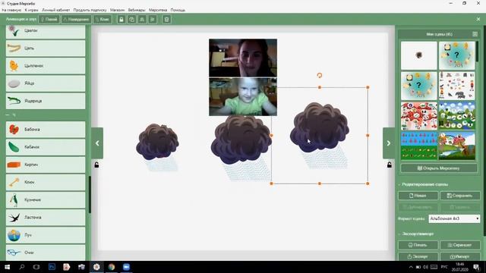Click the Открыть Мерситеку button
Viewport: 486px width, 273px height.
pos(439,168)
